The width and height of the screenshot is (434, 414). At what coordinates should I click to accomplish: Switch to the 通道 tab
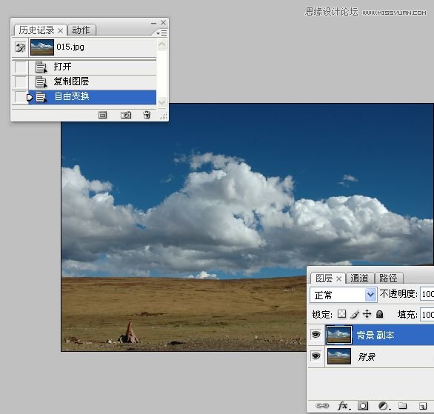coord(359,278)
